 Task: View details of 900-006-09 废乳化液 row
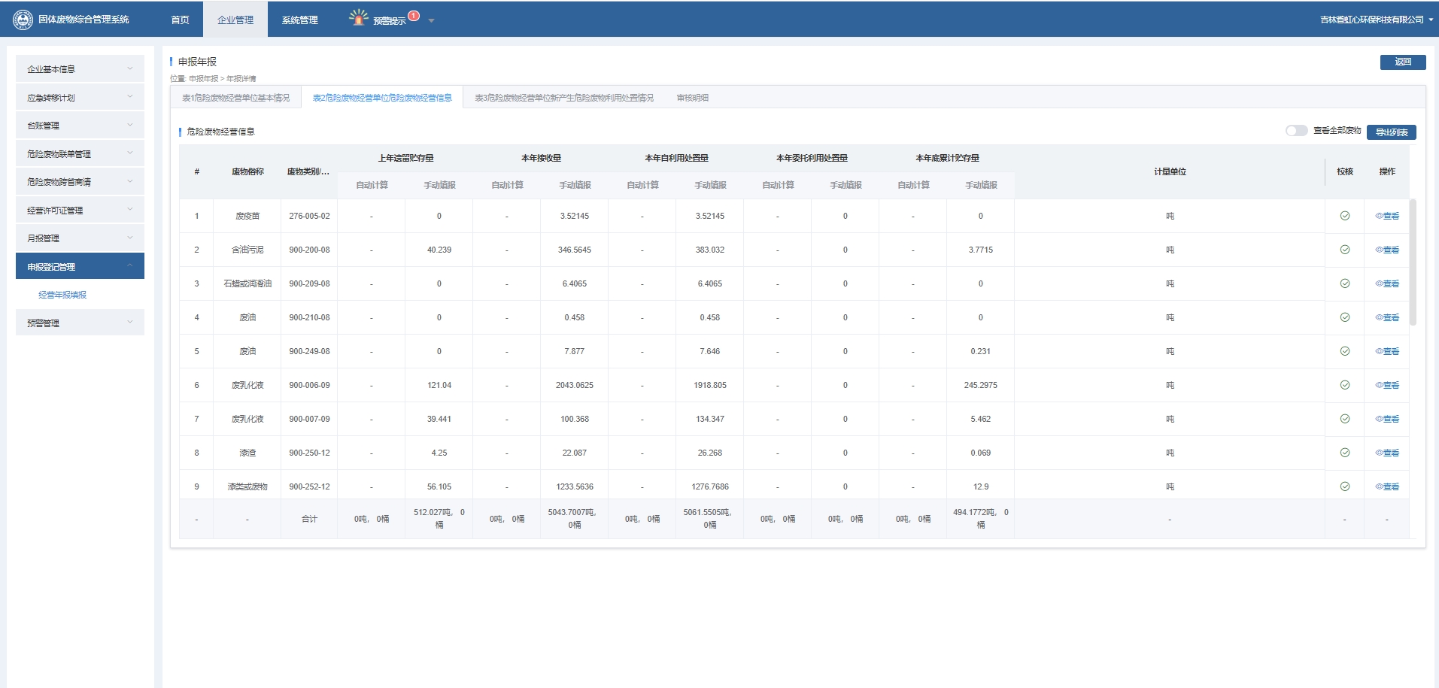pyautogui.click(x=1387, y=385)
